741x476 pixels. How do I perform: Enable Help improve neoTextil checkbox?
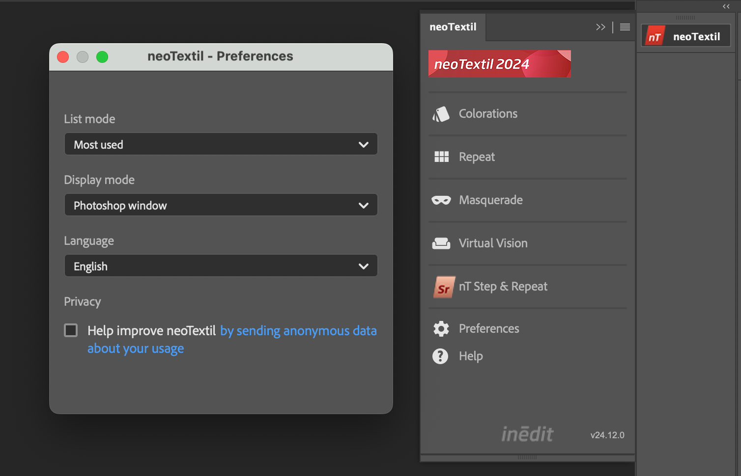click(x=71, y=330)
